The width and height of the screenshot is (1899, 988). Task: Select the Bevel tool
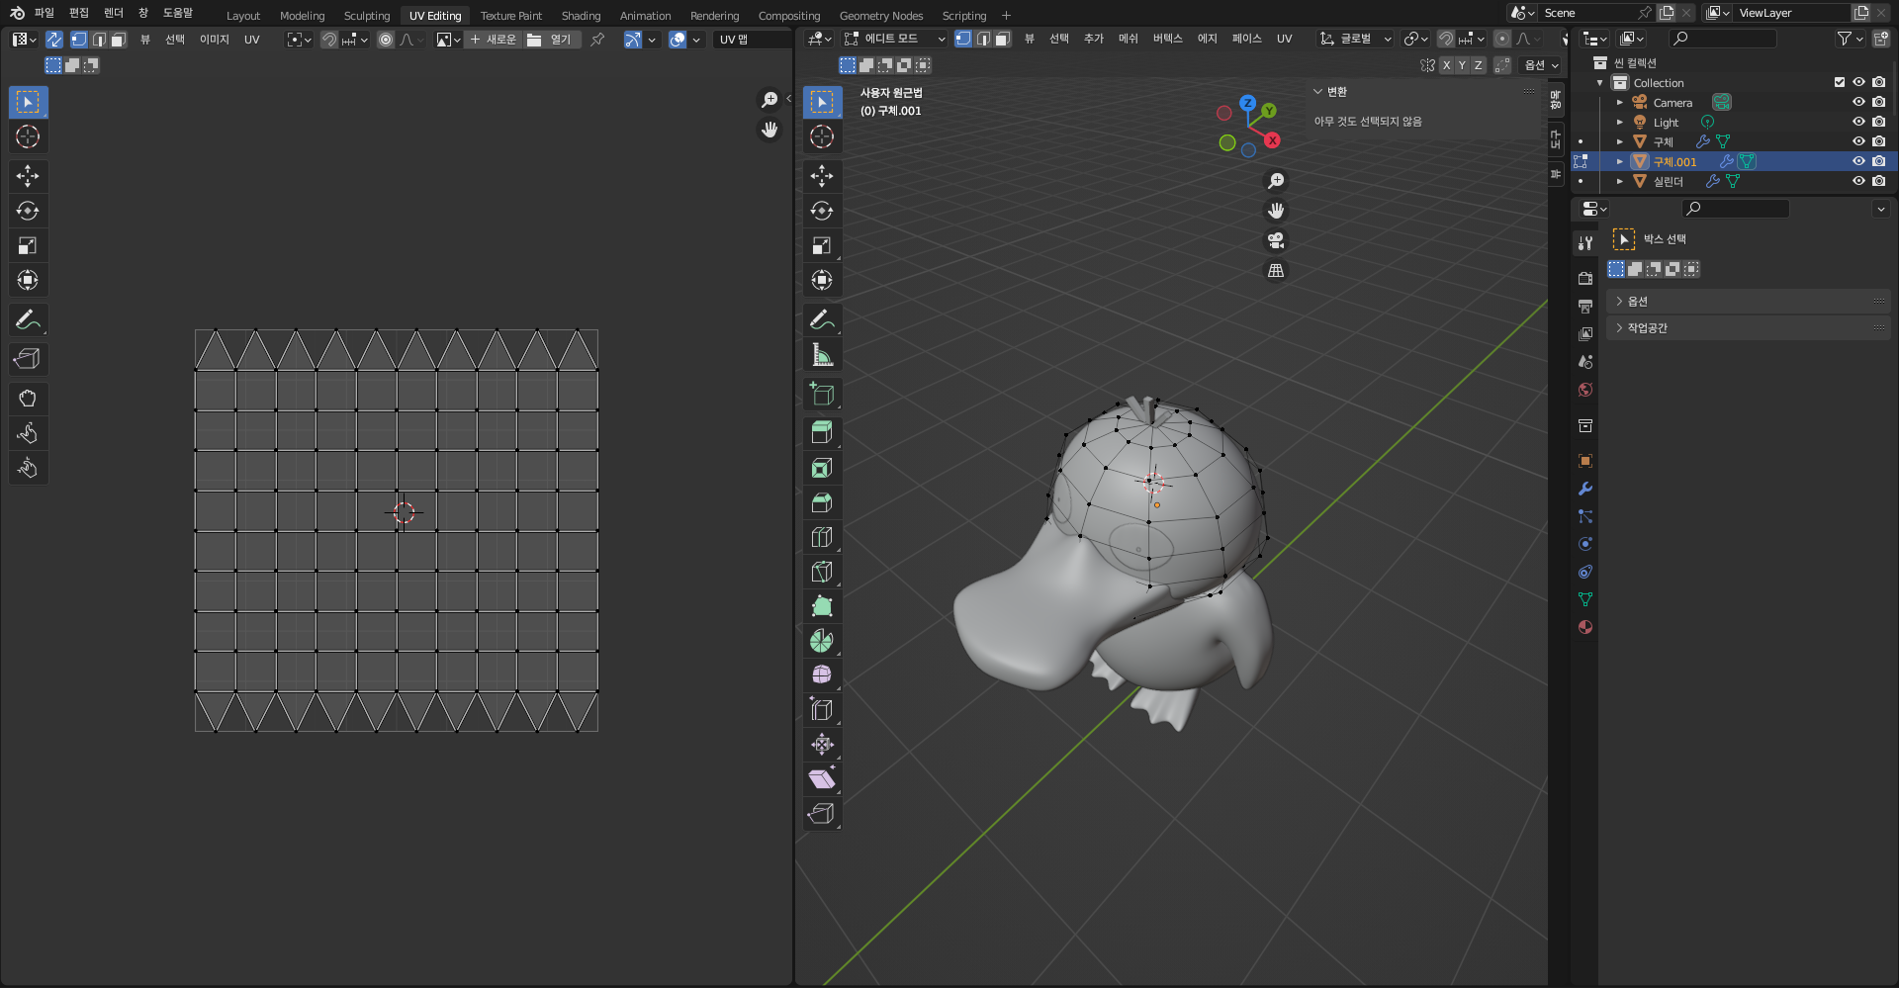pyautogui.click(x=822, y=502)
